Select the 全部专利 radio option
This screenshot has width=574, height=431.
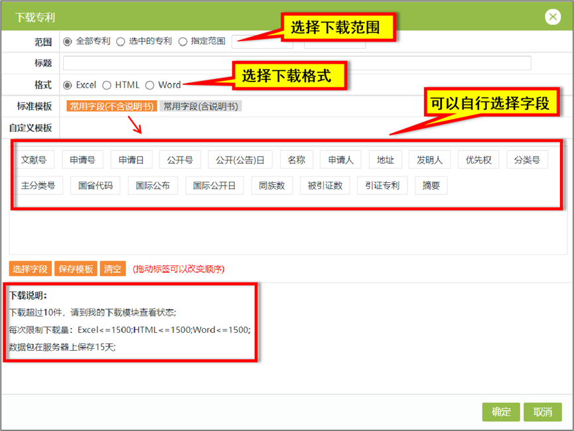pyautogui.click(x=68, y=42)
